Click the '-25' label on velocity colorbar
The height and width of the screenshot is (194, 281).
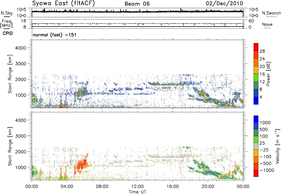[264, 150]
